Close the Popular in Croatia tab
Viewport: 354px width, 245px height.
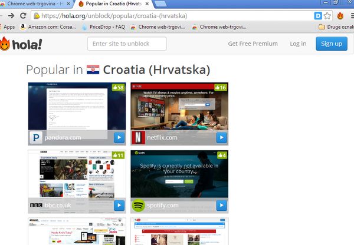pyautogui.click(x=147, y=4)
